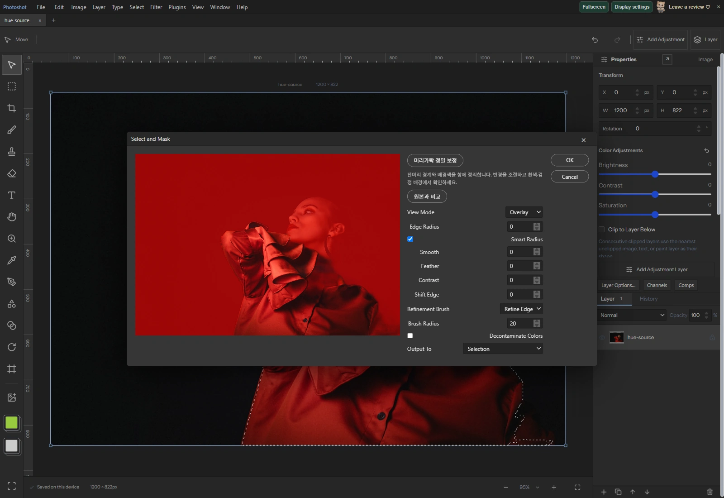This screenshot has width=724, height=498.
Task: Enable Clip to Layer Below checkbox
Action: (x=602, y=230)
